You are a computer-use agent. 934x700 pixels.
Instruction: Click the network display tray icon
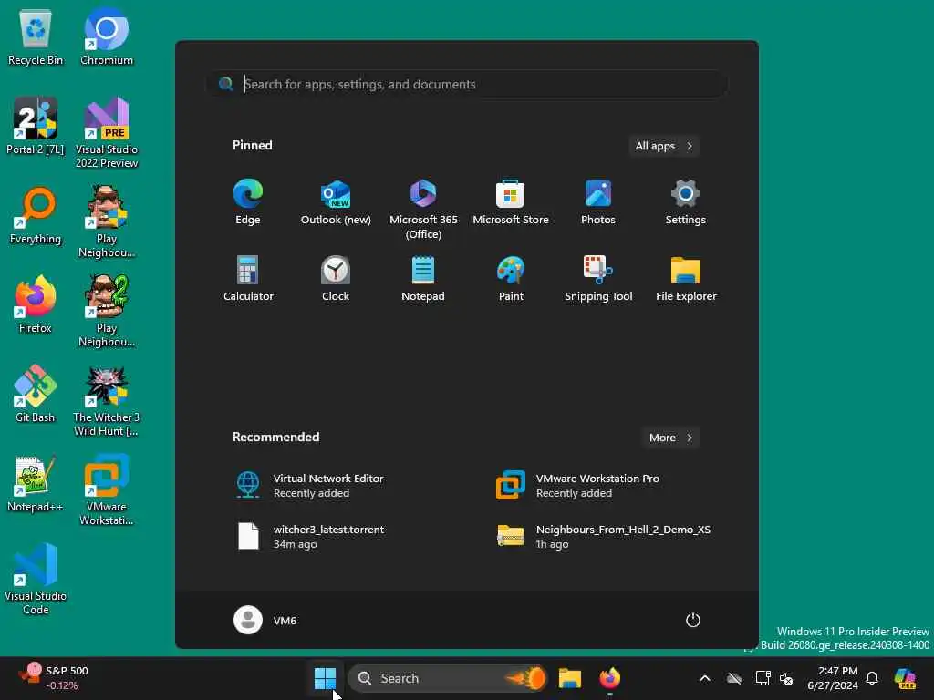click(x=763, y=678)
